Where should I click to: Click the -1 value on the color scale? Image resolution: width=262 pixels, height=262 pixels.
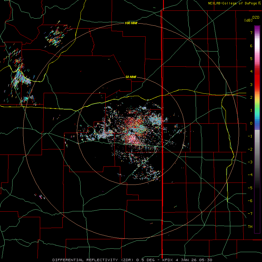tap(250, 136)
